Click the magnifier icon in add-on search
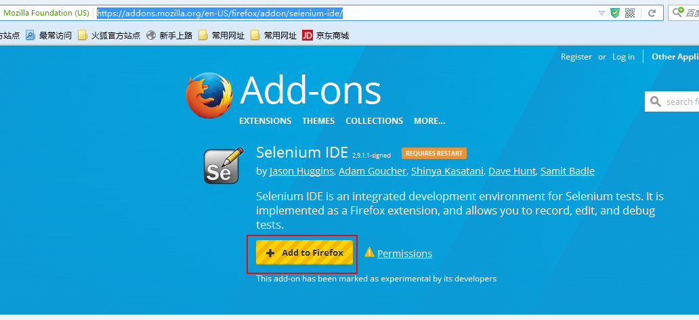This screenshot has height=320, width=699. click(656, 102)
